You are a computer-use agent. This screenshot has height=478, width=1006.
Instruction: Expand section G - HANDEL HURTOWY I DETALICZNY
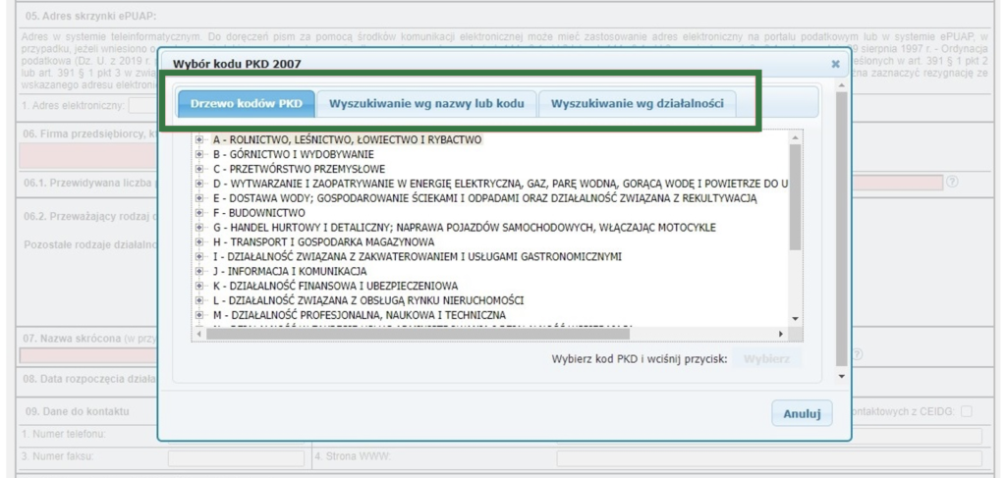click(x=198, y=228)
